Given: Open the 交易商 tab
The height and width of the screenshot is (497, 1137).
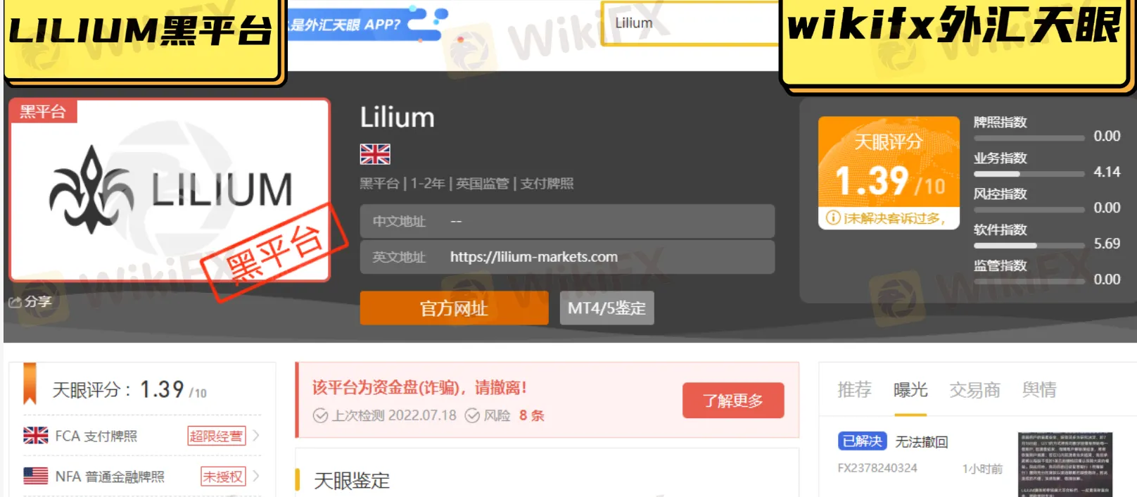Looking at the screenshot, I should (974, 390).
